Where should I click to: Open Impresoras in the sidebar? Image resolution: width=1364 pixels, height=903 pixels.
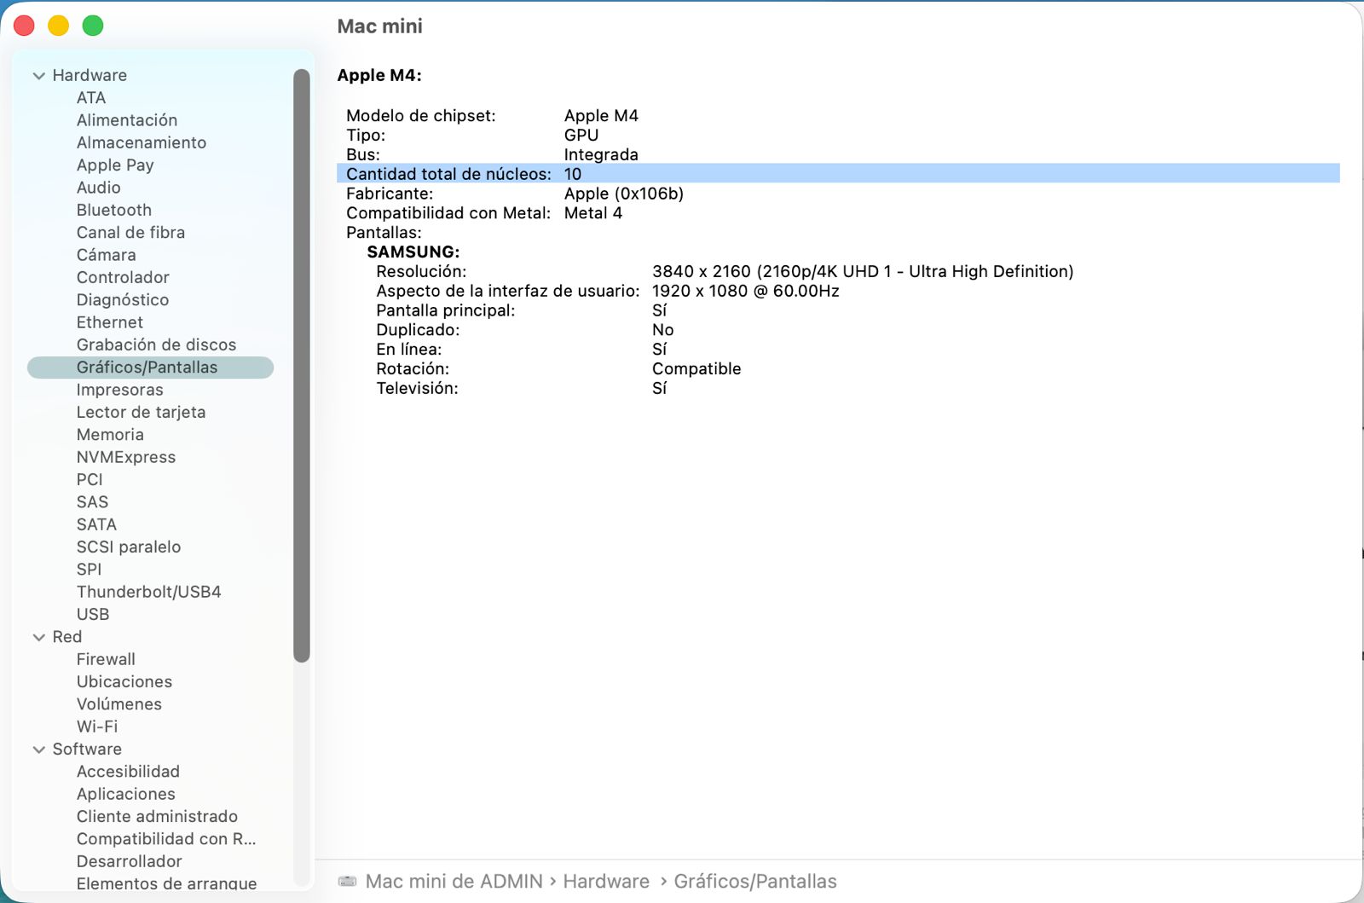pos(120,390)
